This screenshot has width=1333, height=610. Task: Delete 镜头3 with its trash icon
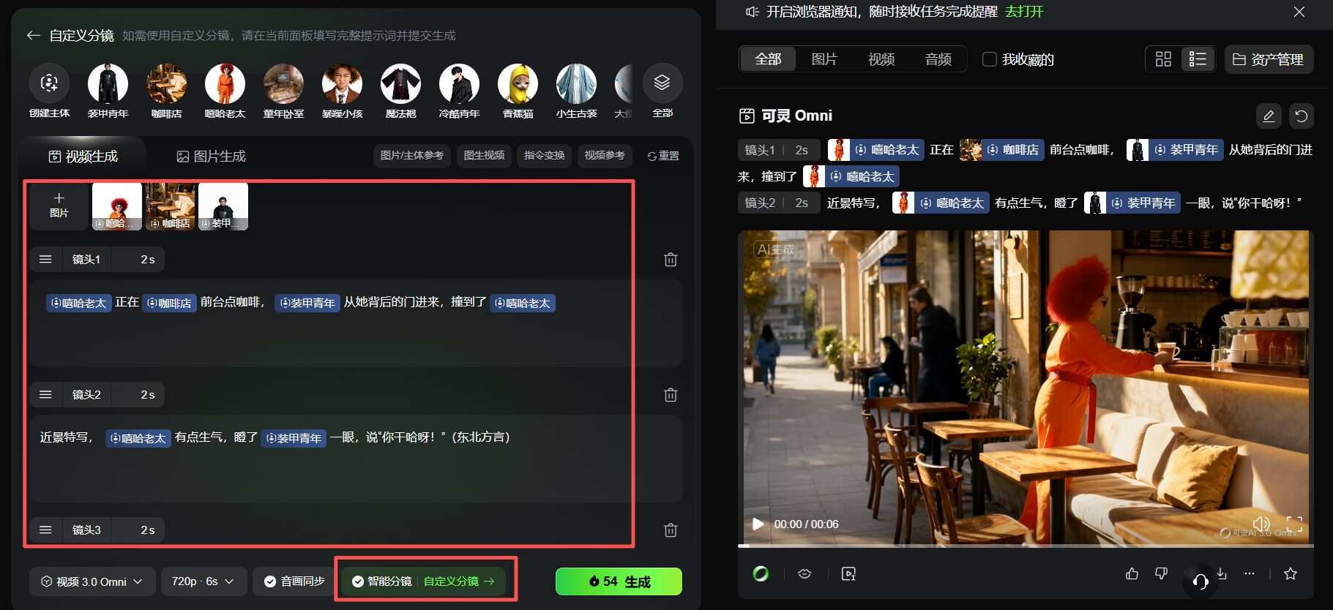[x=671, y=530]
